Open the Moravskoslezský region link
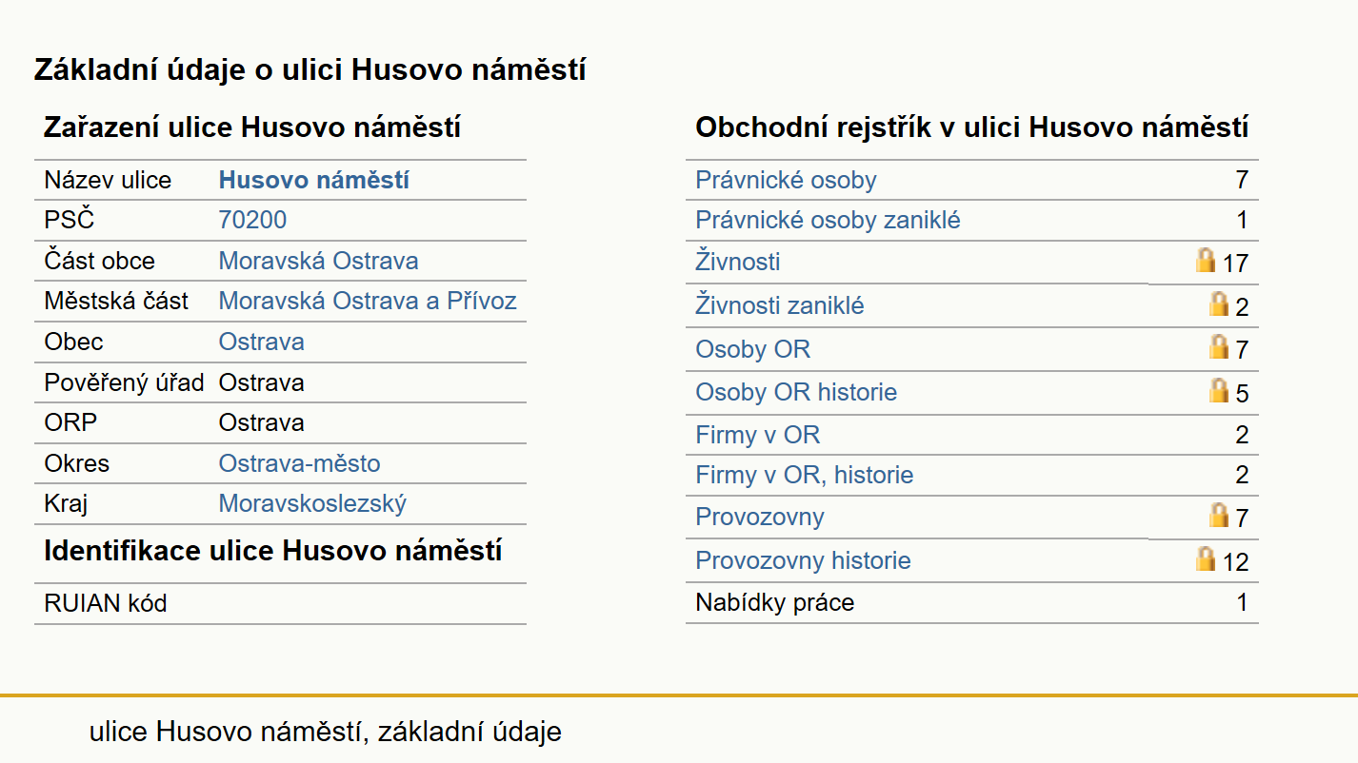 click(x=312, y=503)
